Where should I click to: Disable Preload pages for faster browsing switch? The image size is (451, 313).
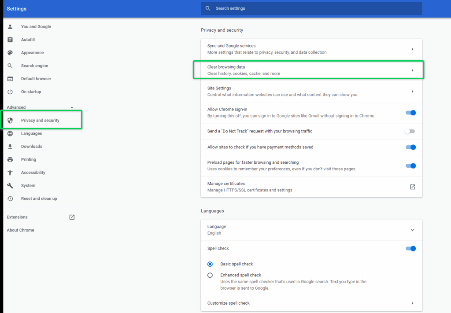[410, 166]
